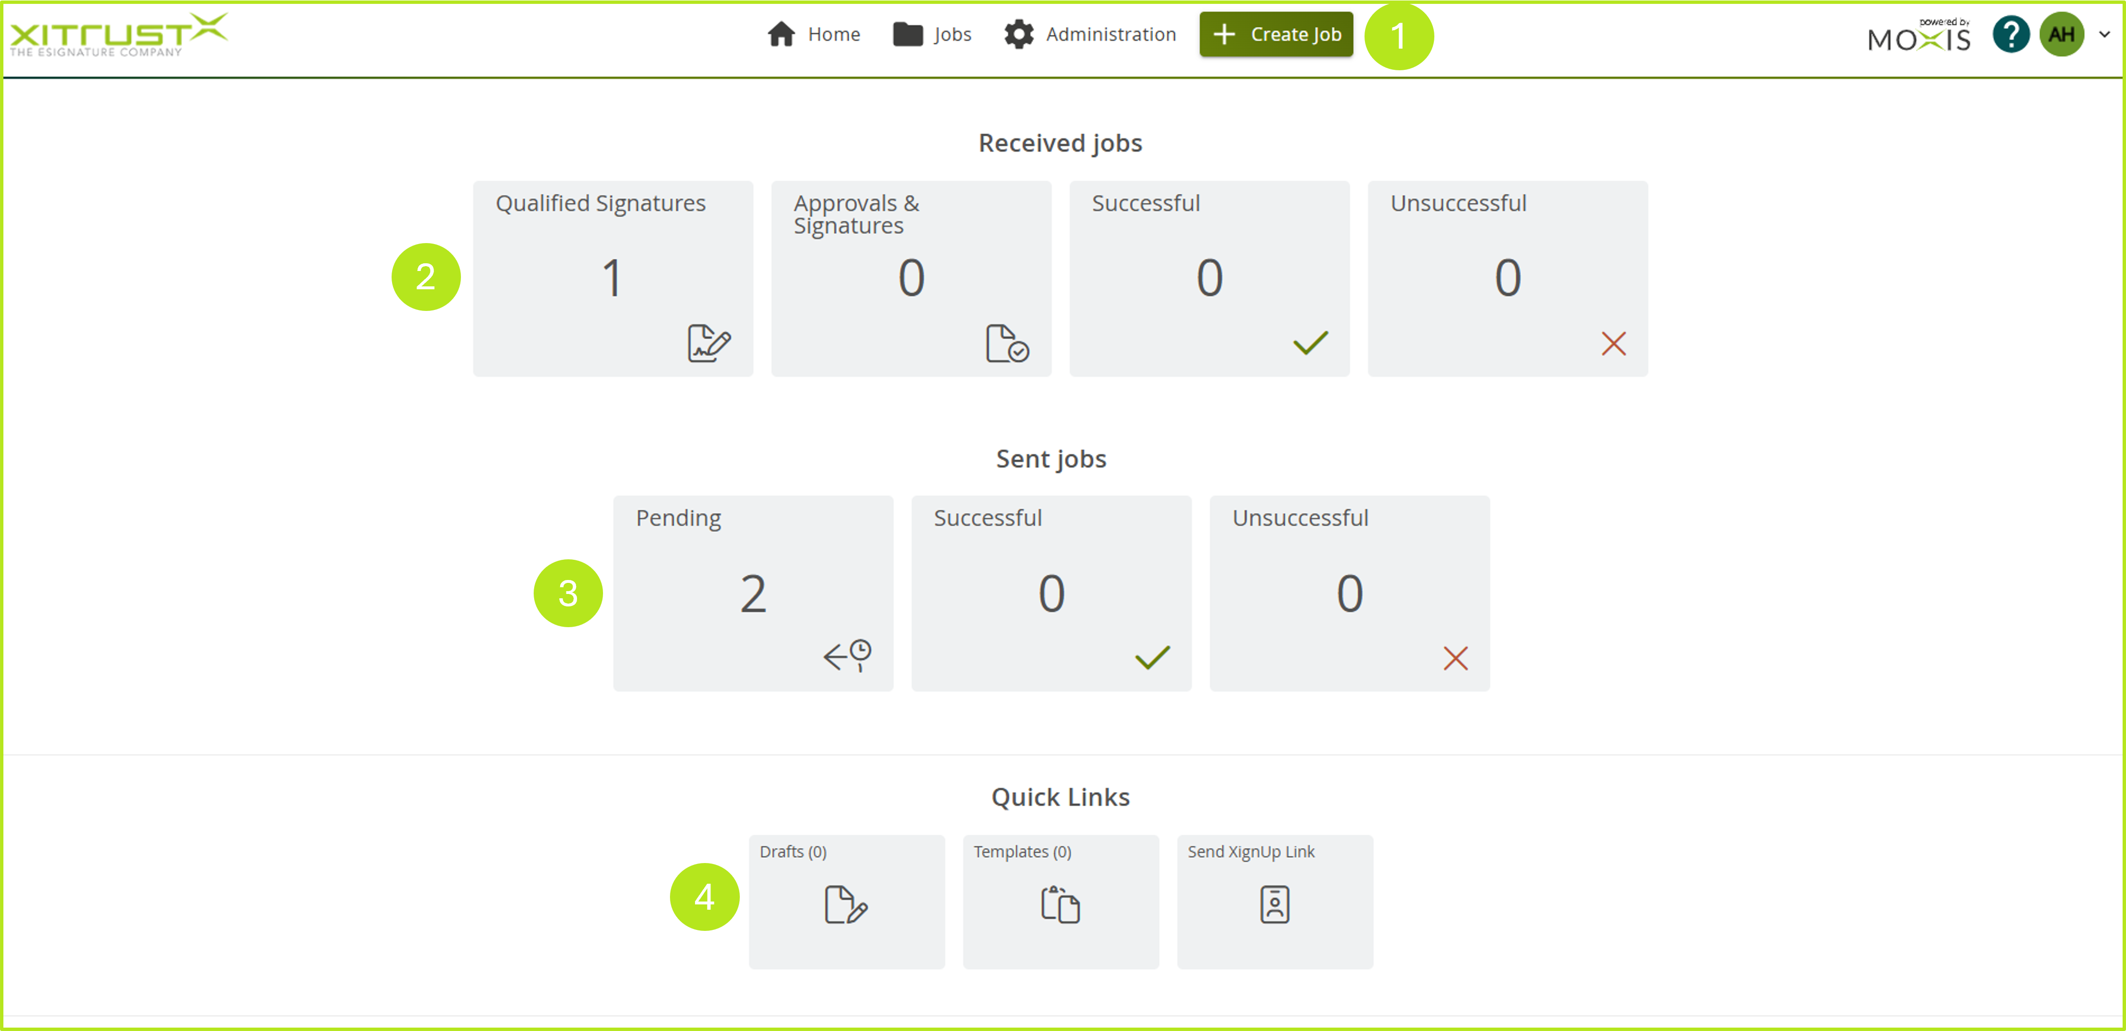
Task: Expand the user account dropdown arrow
Action: point(2104,35)
